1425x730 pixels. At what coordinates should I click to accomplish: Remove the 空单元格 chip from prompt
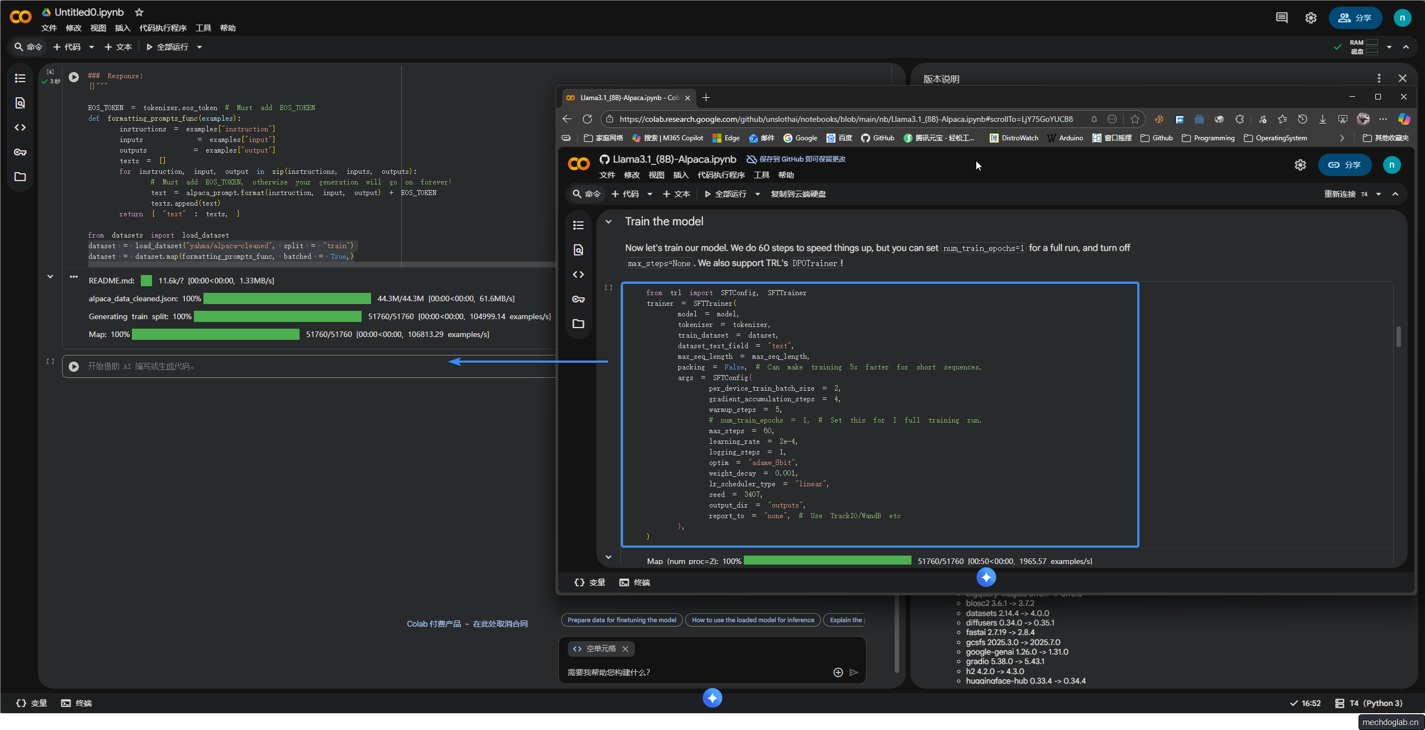625,648
